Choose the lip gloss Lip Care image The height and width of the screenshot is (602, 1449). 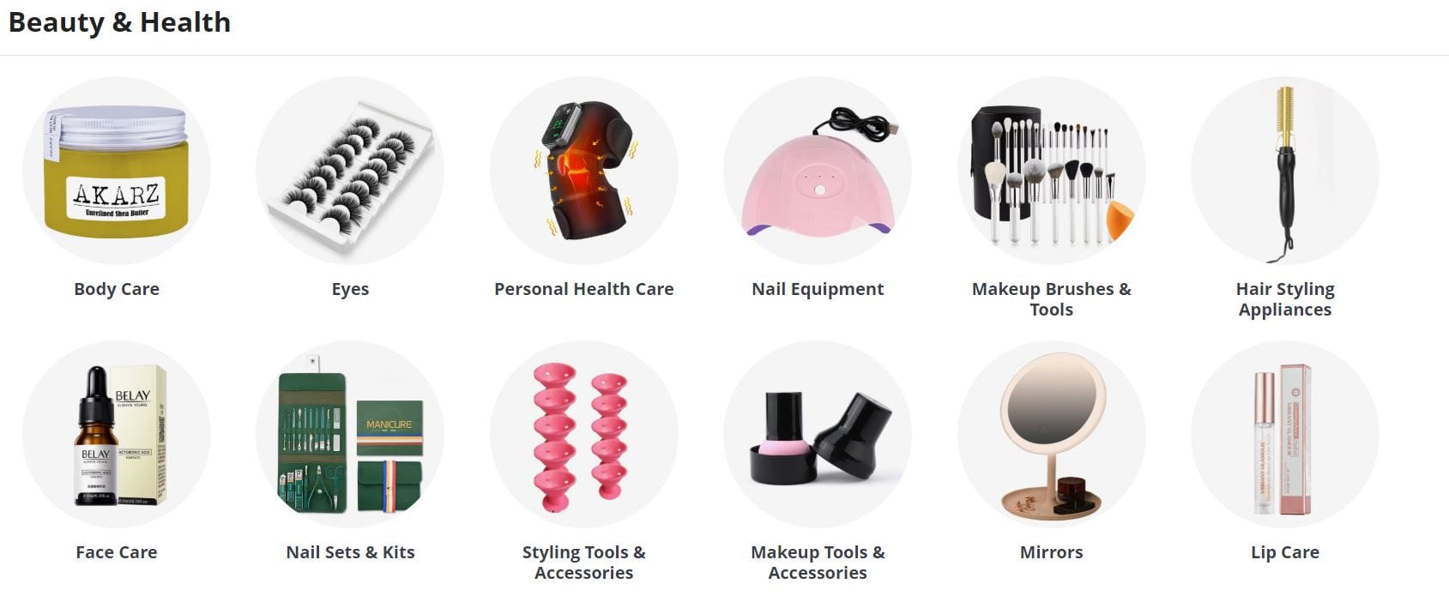(x=1285, y=435)
